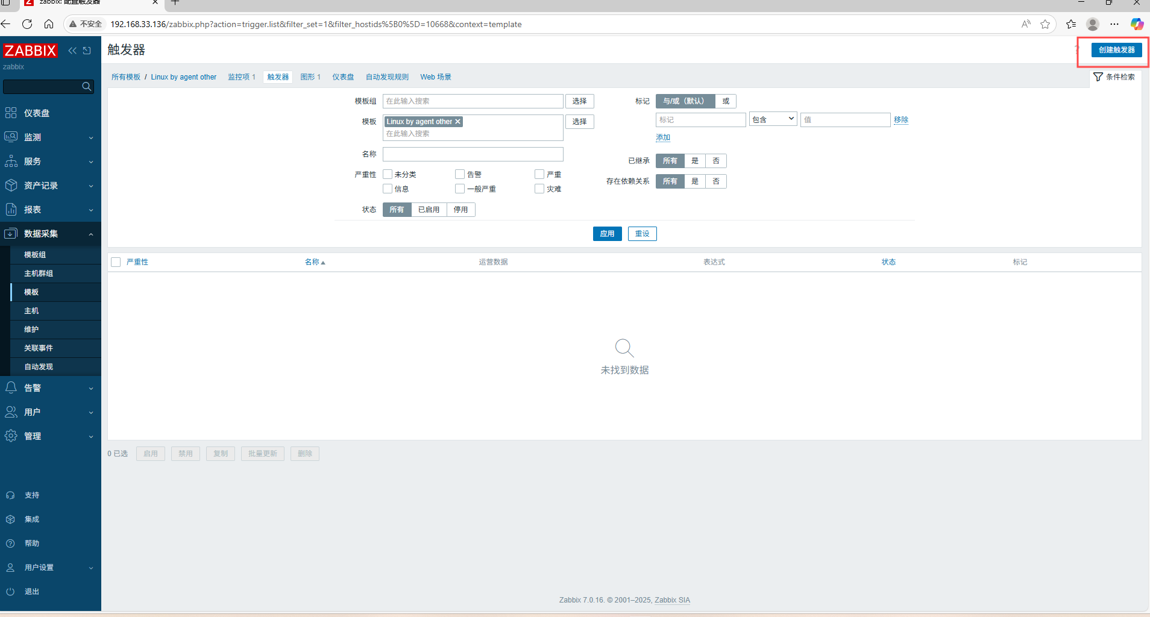This screenshot has height=617, width=1150.
Task: Toggle the select-all checkbox in table header
Action: [x=116, y=262]
